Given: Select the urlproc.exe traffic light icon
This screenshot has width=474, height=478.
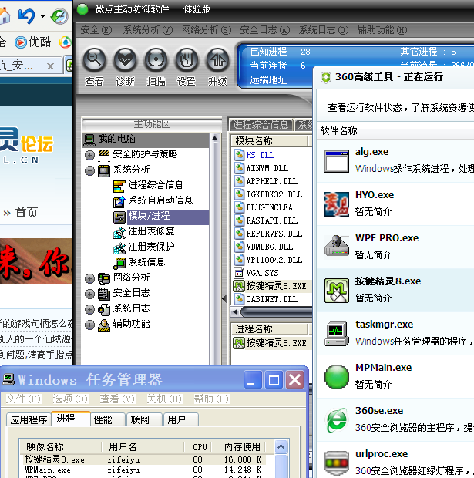Looking at the screenshot, I should pos(337,463).
